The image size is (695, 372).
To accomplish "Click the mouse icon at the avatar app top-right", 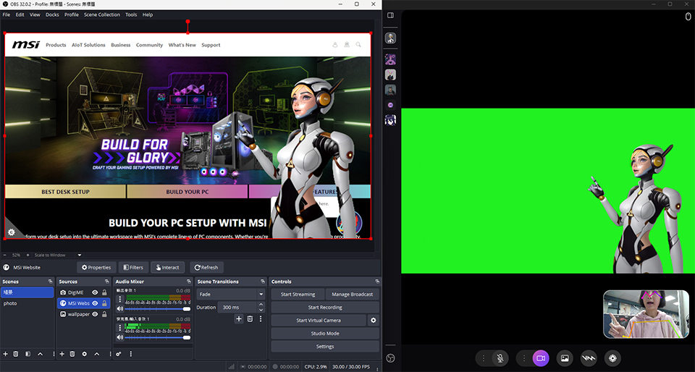I will pyautogui.click(x=688, y=17).
